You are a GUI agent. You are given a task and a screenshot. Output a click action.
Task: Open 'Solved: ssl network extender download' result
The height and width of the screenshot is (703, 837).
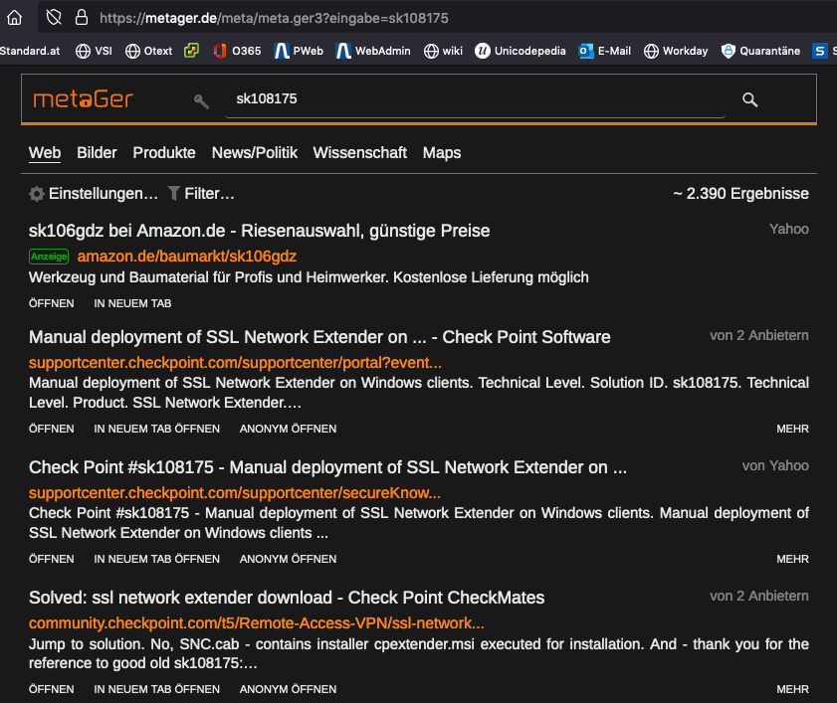[x=287, y=598]
